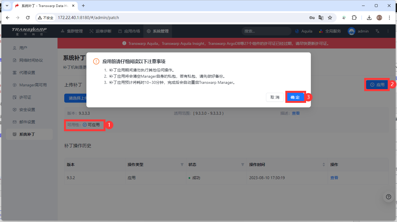Viewport: 397px width, 222px height.
Task: Open Chrome extensions puzzle icon
Action: 354,18
